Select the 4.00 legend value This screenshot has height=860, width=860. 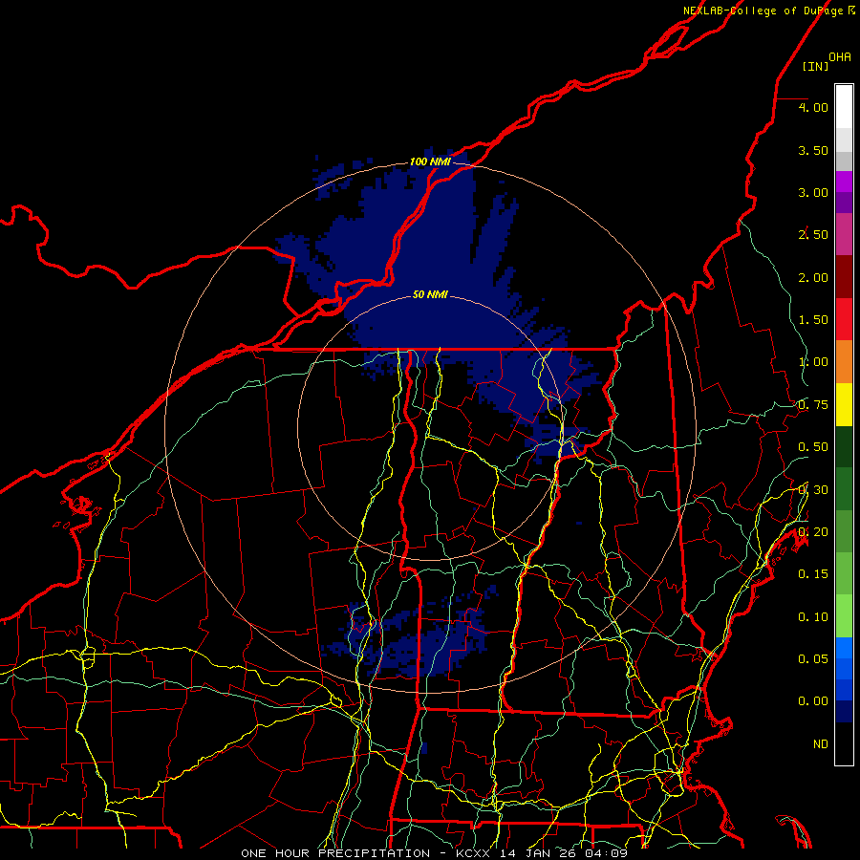813,107
